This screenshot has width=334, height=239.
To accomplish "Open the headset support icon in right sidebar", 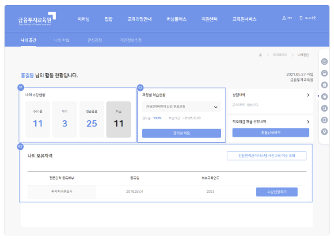I will click(x=324, y=97).
